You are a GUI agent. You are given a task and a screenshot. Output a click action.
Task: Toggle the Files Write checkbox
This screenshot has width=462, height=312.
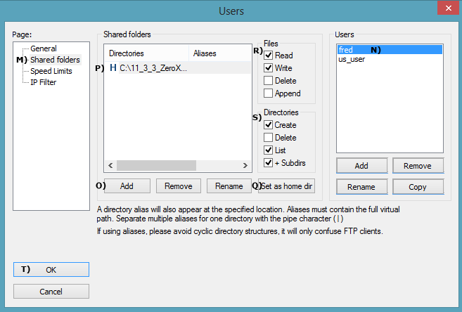pyautogui.click(x=268, y=68)
